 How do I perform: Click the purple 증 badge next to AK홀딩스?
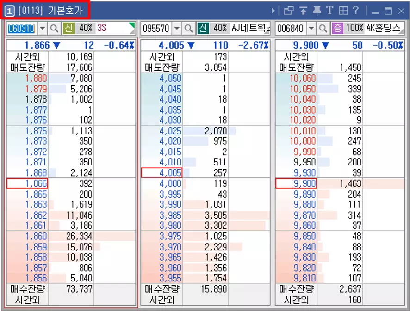(337, 28)
